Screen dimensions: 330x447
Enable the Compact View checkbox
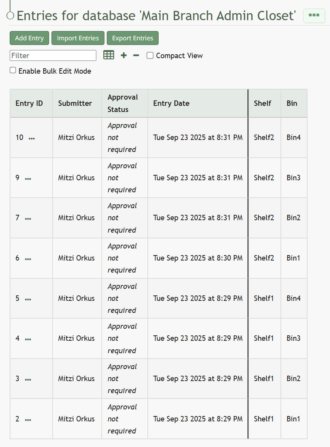tap(150, 55)
